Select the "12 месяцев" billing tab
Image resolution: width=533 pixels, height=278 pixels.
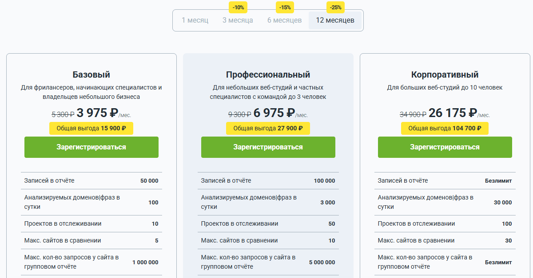point(335,20)
